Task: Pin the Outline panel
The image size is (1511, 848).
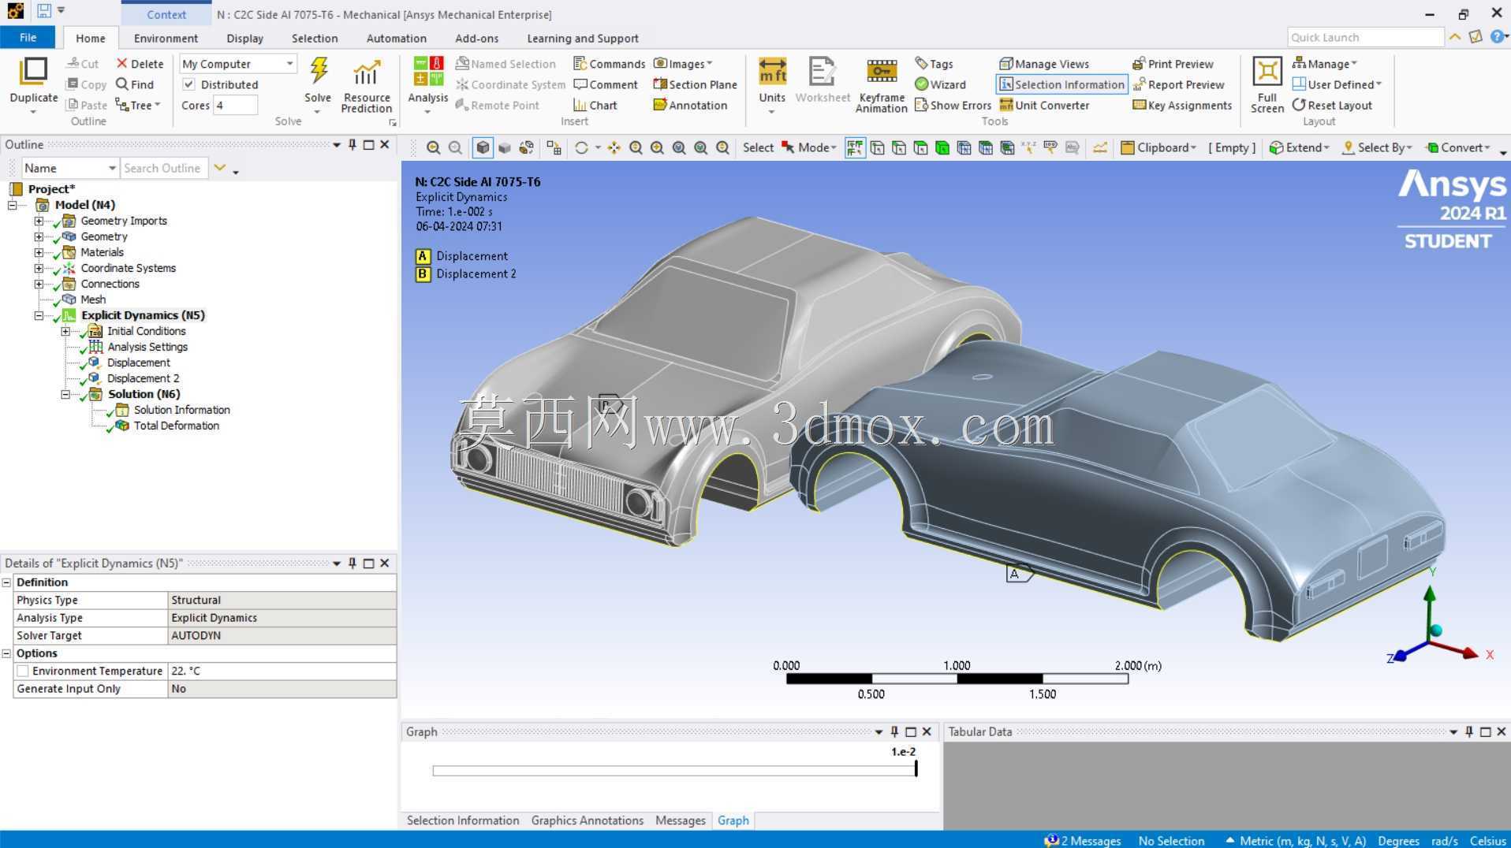Action: [x=352, y=144]
